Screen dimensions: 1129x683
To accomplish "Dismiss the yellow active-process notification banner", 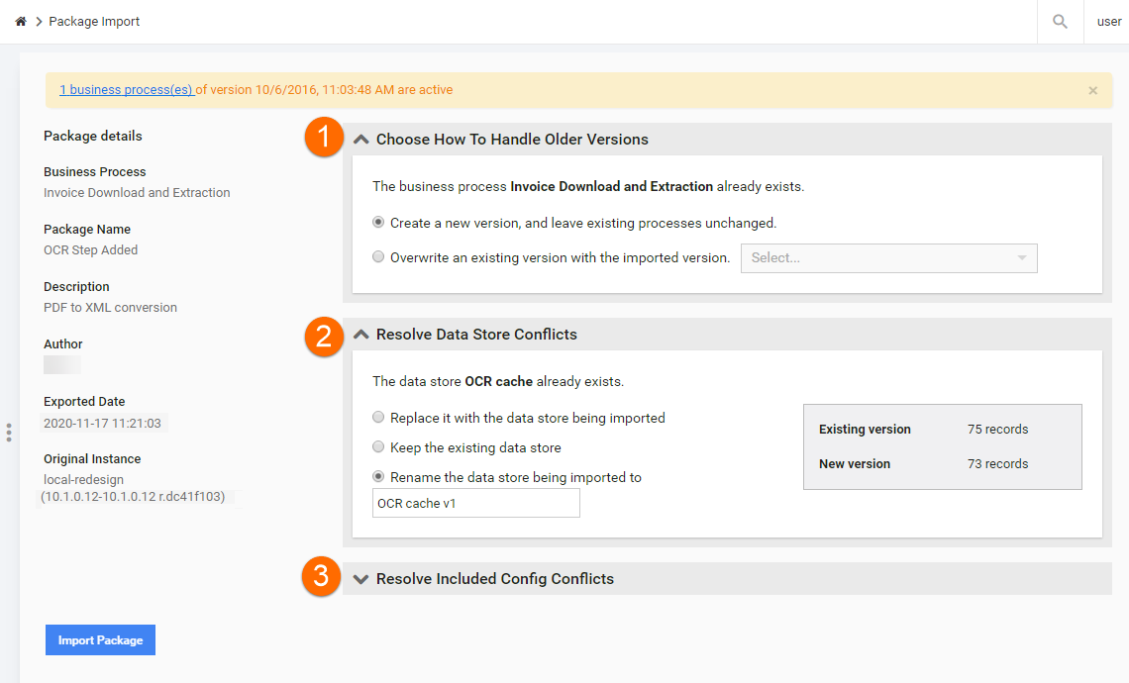I will (1093, 91).
